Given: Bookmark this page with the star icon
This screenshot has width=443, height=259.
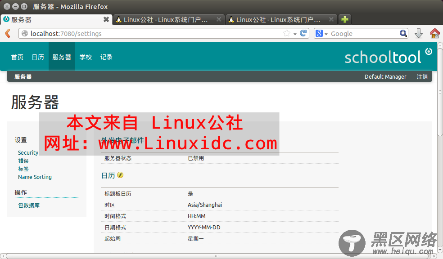Looking at the screenshot, I should coord(286,33).
